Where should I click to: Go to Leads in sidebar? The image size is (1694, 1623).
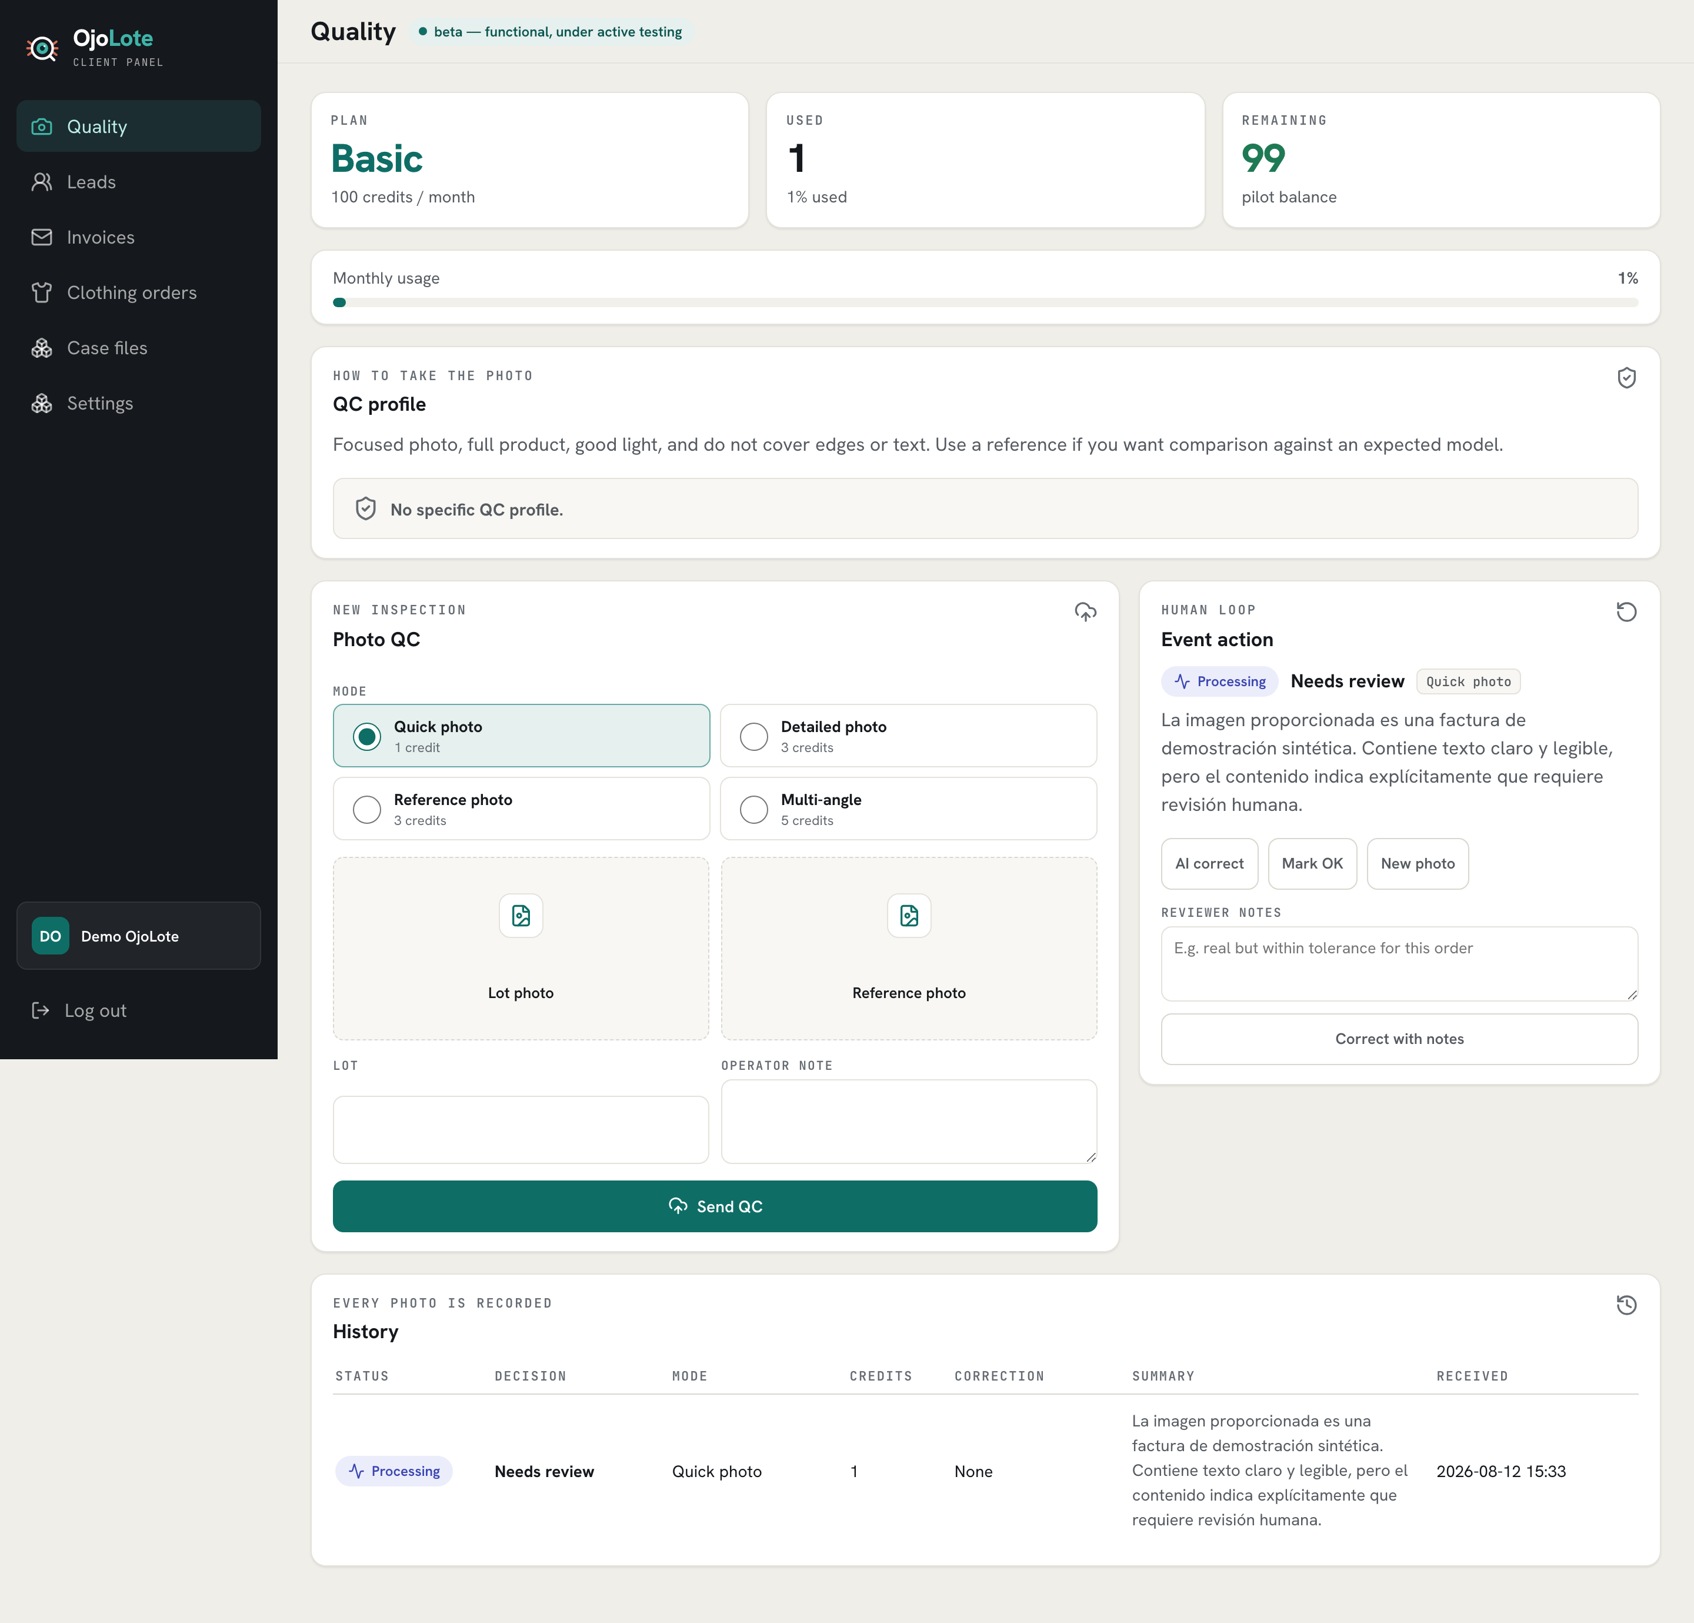[138, 182]
